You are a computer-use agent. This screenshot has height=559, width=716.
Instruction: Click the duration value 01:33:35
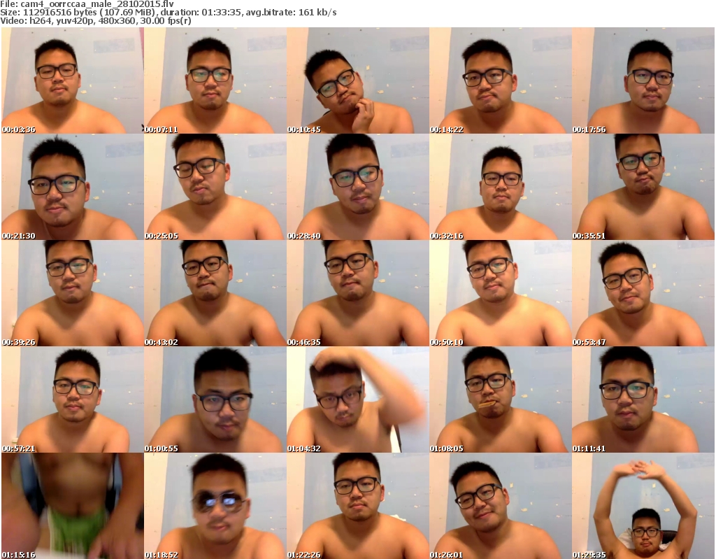tap(222, 13)
